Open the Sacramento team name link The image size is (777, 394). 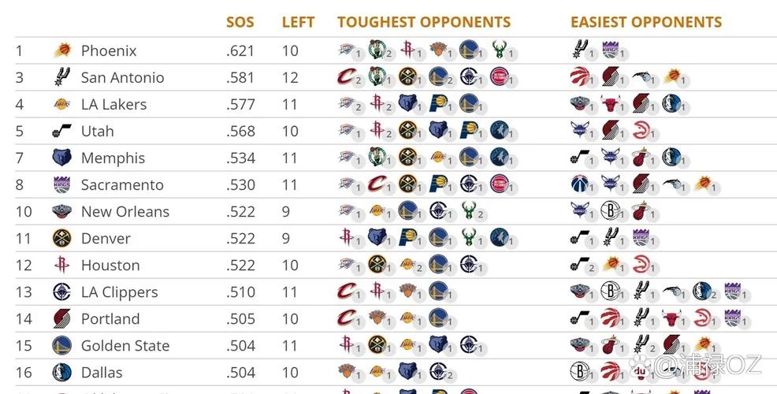pos(122,185)
